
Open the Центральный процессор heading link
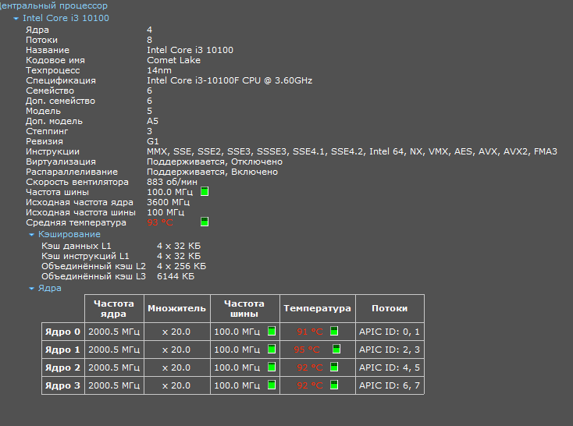click(54, 5)
